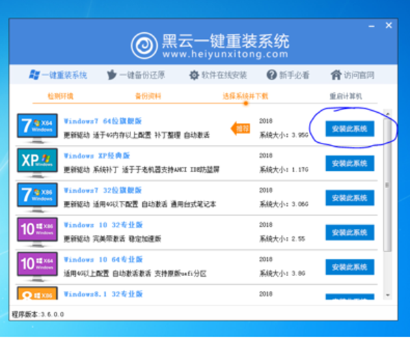This screenshot has height=339, width=410.
Task: Click the 系统大小: 3.06G text
Action: pos(284,204)
